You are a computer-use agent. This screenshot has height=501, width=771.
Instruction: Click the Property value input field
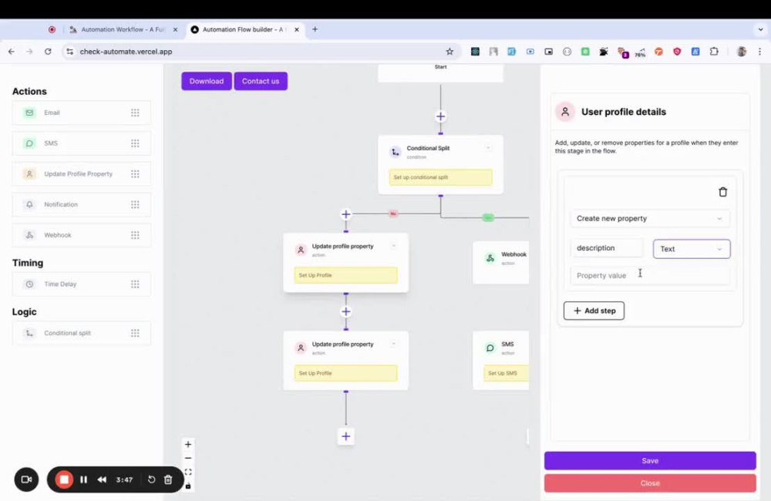pos(649,275)
